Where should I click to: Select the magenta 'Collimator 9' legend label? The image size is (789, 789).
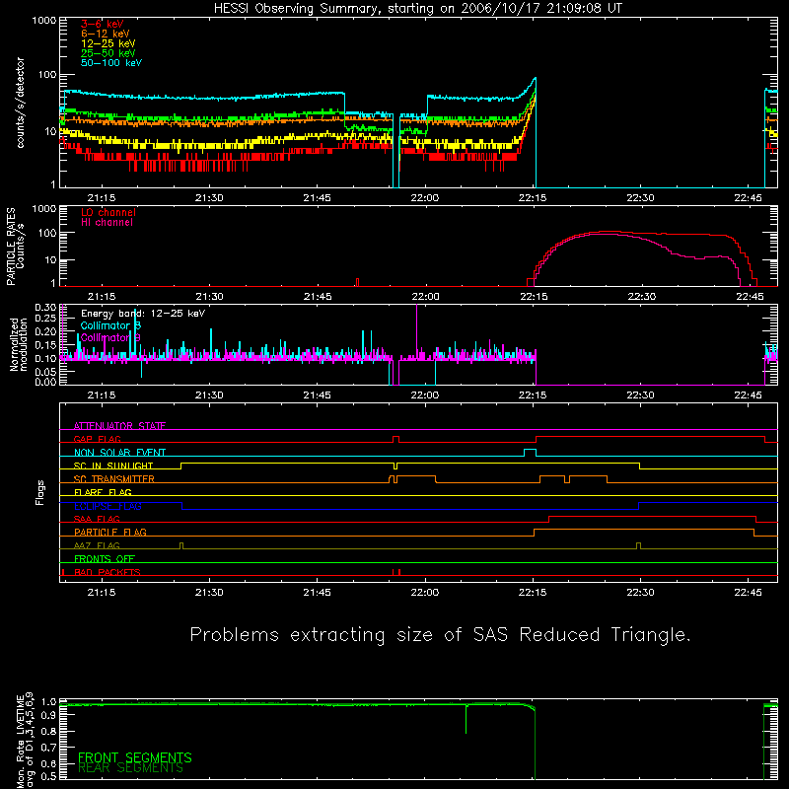click(x=110, y=337)
